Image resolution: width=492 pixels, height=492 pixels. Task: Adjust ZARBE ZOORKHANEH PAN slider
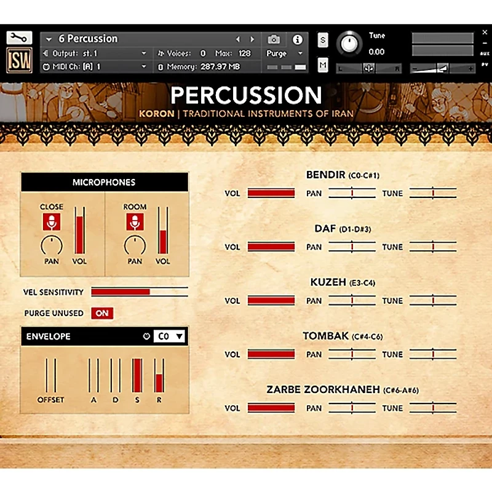(352, 408)
